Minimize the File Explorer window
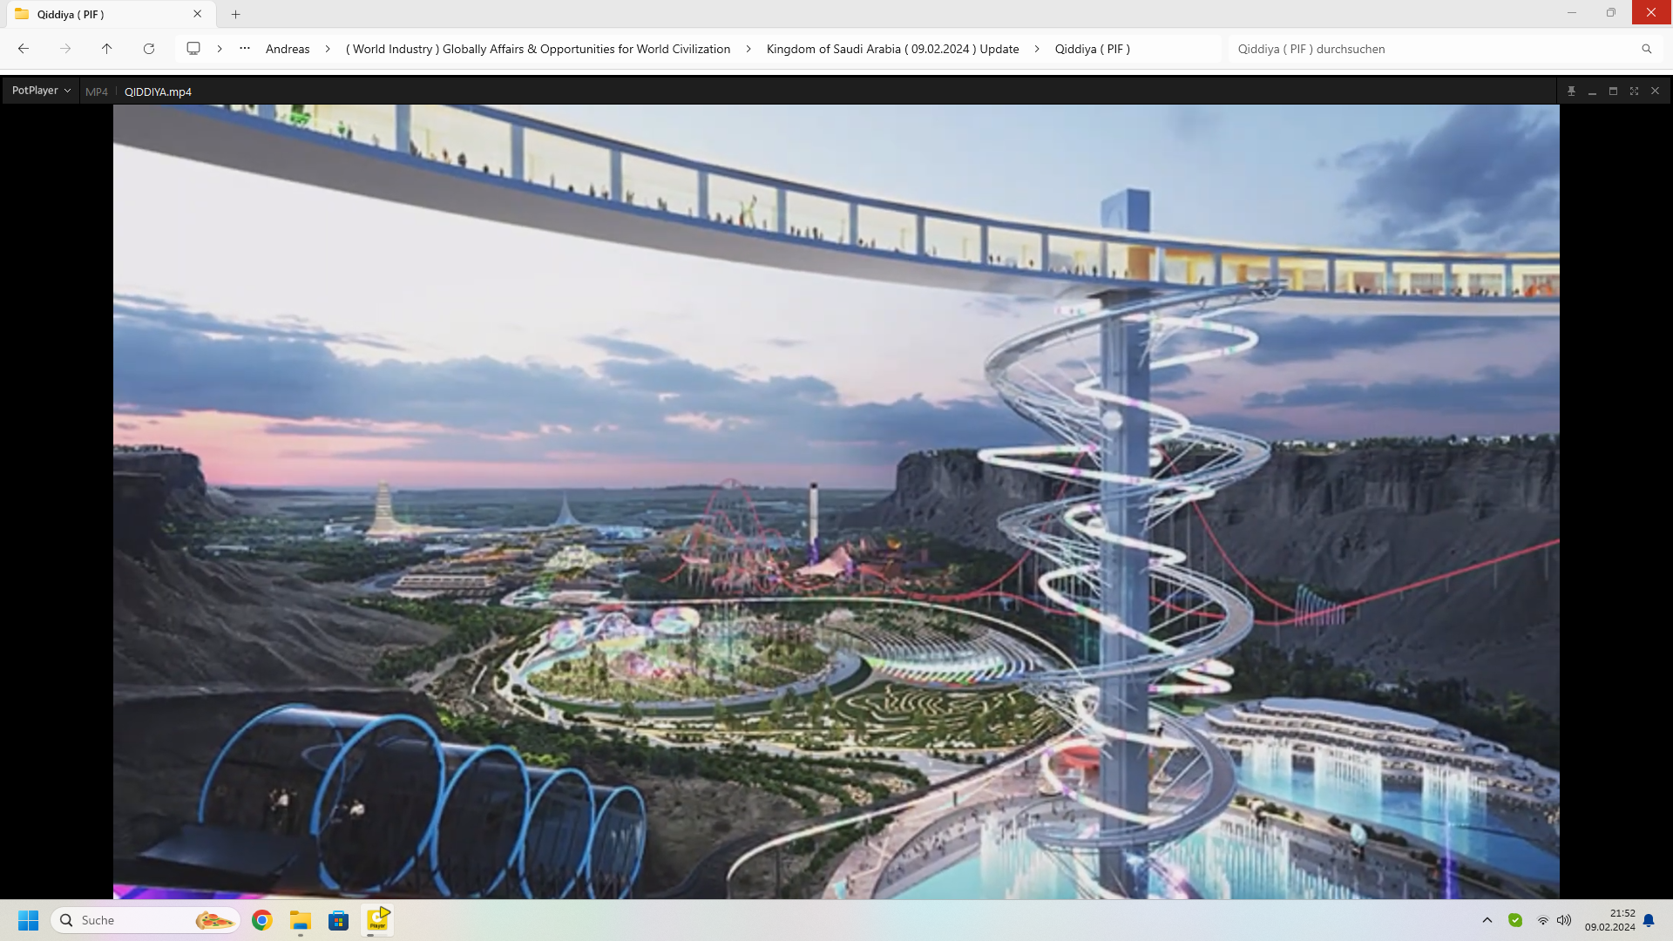Image resolution: width=1673 pixels, height=941 pixels. [1572, 12]
